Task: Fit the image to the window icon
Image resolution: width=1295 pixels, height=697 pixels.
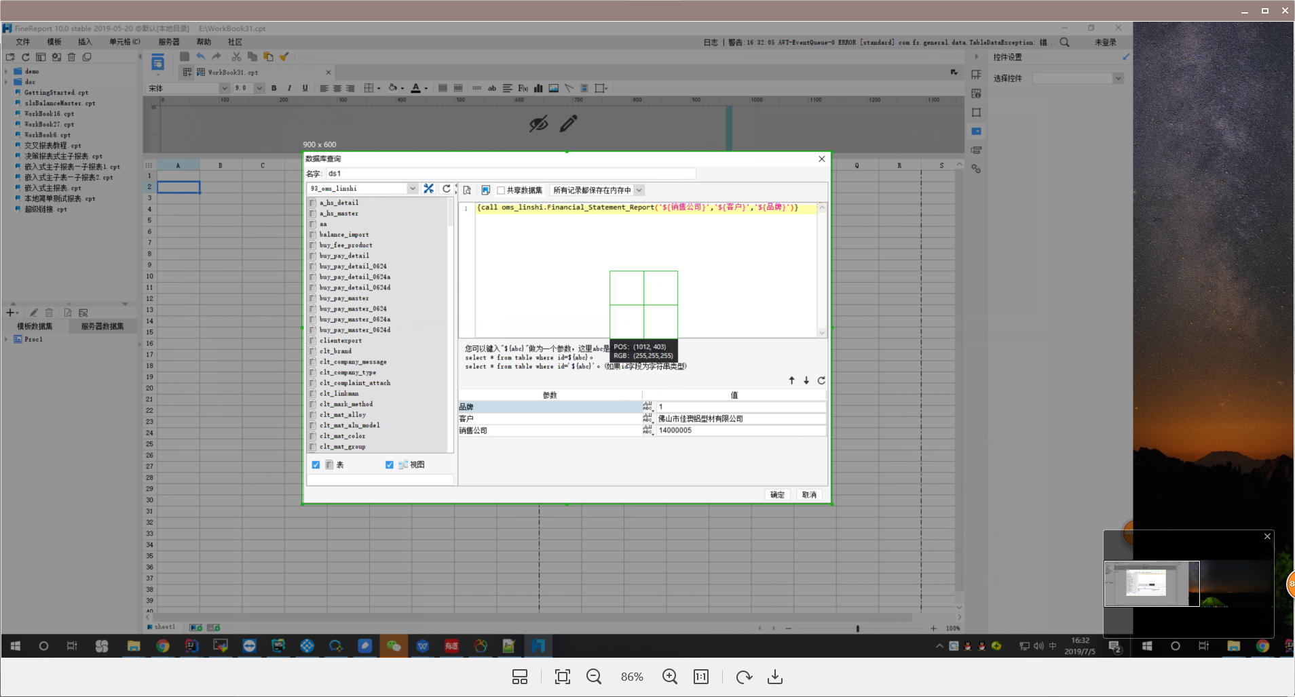Action: pos(563,677)
